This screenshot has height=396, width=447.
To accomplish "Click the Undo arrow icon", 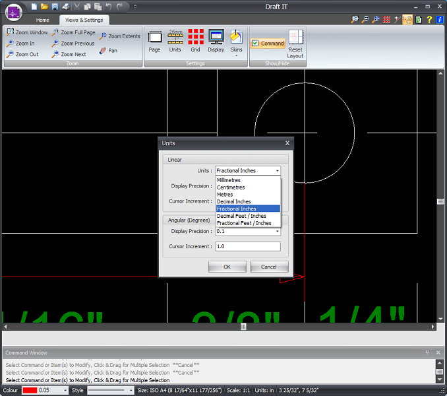I will pos(109,7).
